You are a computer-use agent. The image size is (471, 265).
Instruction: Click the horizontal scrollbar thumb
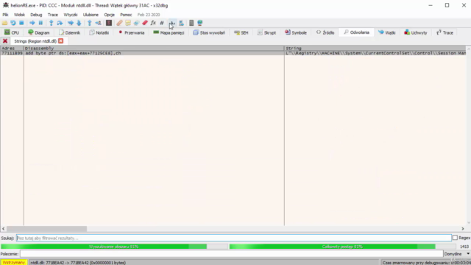coord(46,229)
